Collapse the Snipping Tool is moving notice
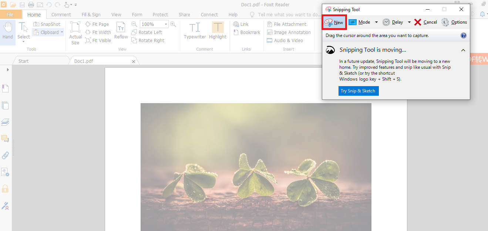 click(463, 50)
